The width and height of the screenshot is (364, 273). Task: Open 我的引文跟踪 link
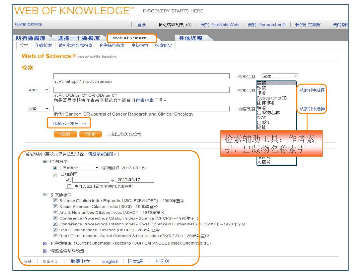[308, 25]
